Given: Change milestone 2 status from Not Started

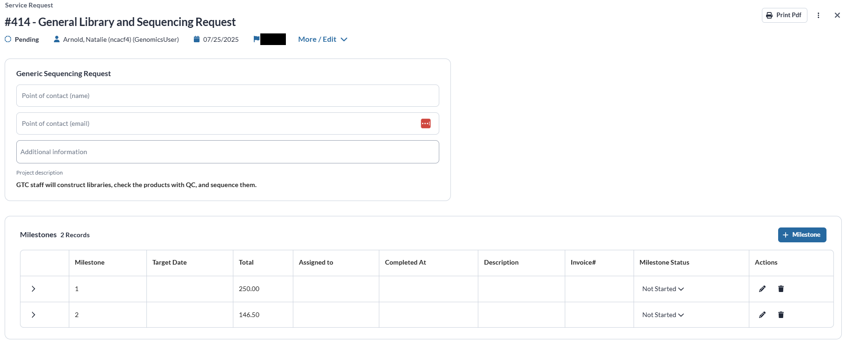Looking at the screenshot, I should pyautogui.click(x=663, y=315).
